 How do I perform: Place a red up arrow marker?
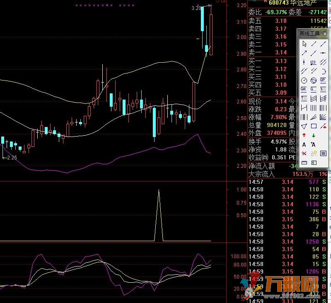[x=304, y=135]
